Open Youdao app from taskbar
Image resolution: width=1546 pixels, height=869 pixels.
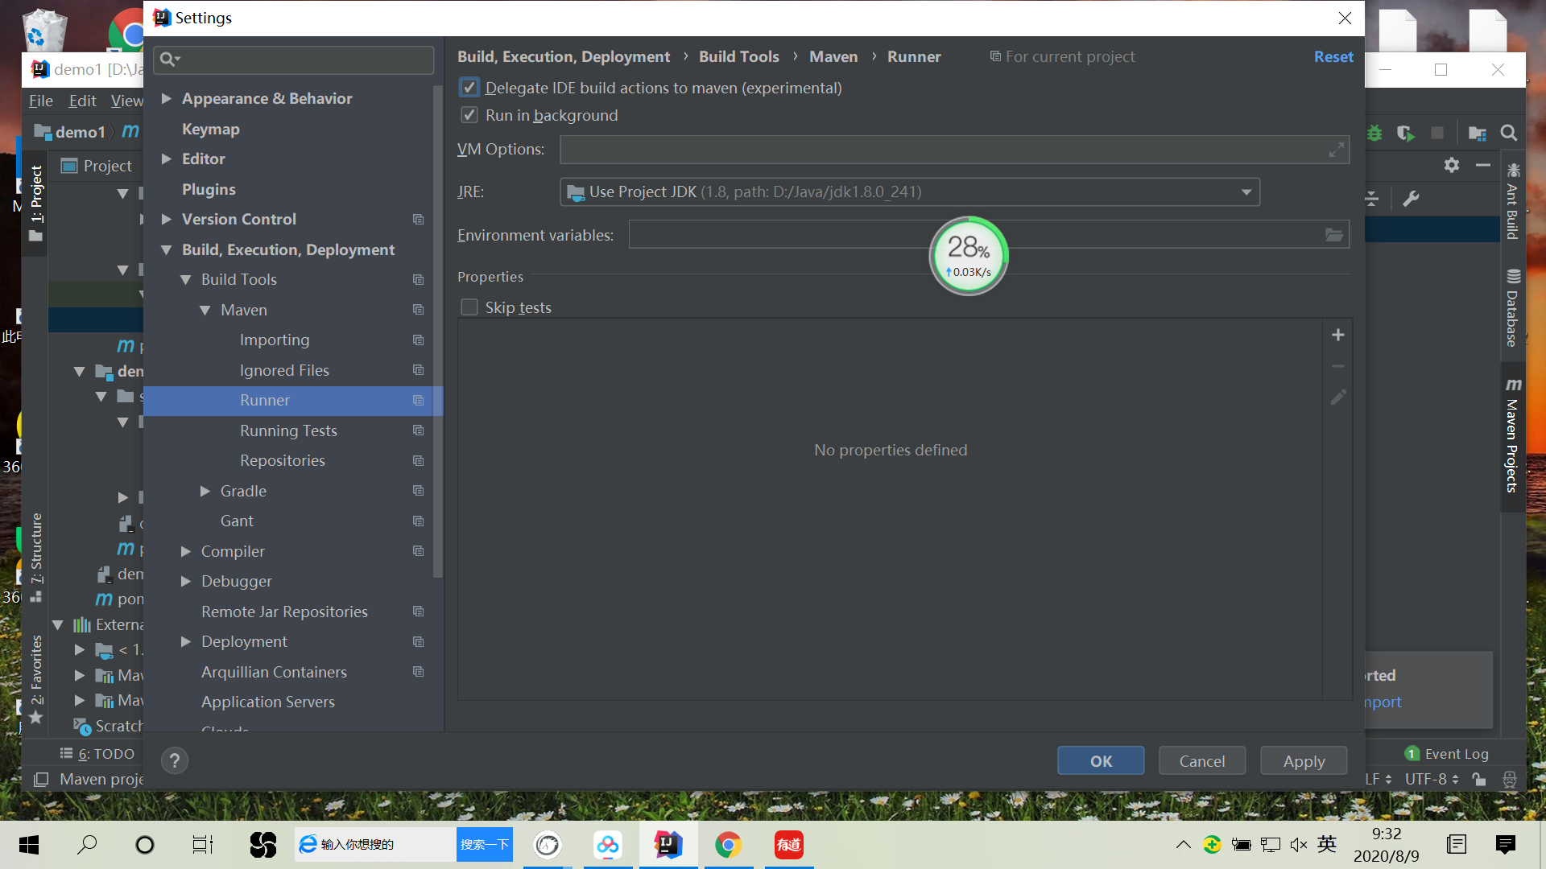coord(788,845)
